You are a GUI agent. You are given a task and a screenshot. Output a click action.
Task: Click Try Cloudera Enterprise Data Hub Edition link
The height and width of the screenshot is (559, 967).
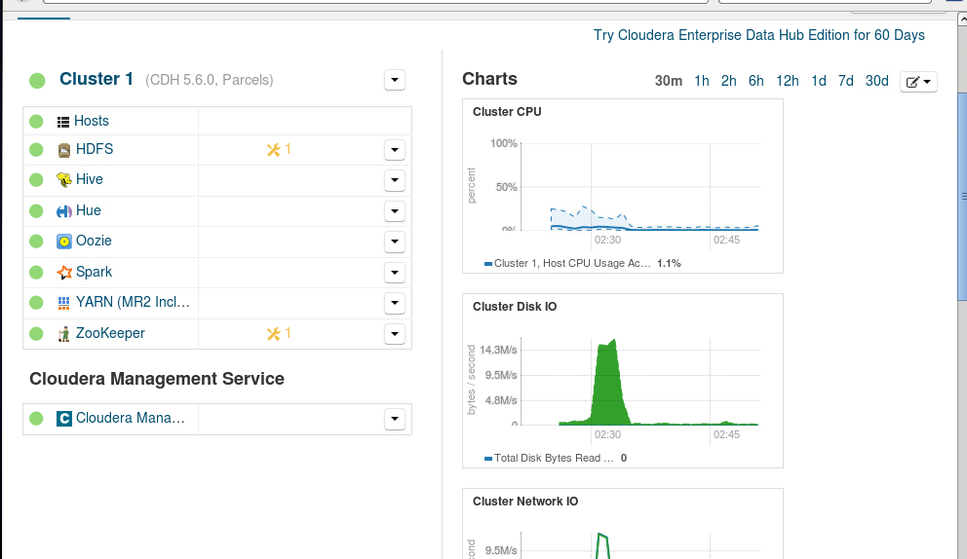(x=759, y=35)
